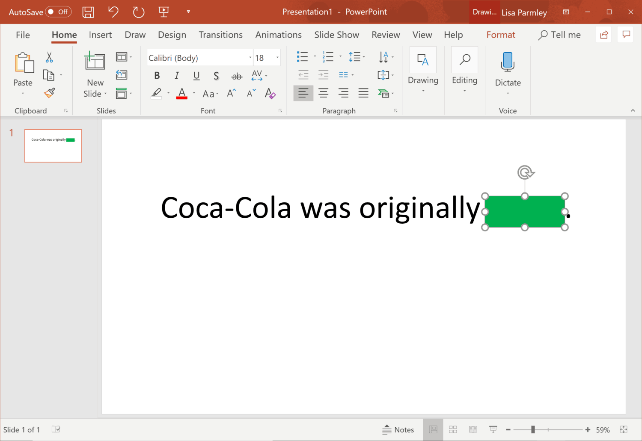
Task: Increase list indent level
Action: [x=324, y=75]
